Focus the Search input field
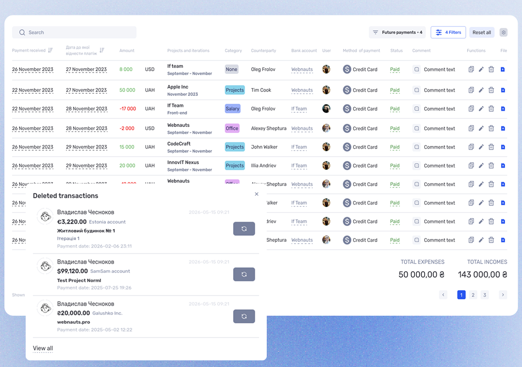This screenshot has width=522, height=367. click(74, 32)
